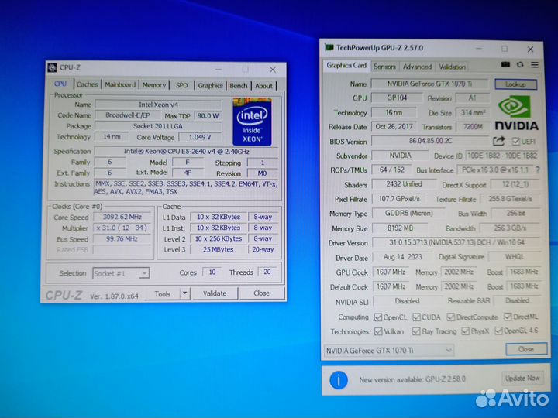
Task: Click GPU-Z screenshot camera icon
Action: pos(505,65)
